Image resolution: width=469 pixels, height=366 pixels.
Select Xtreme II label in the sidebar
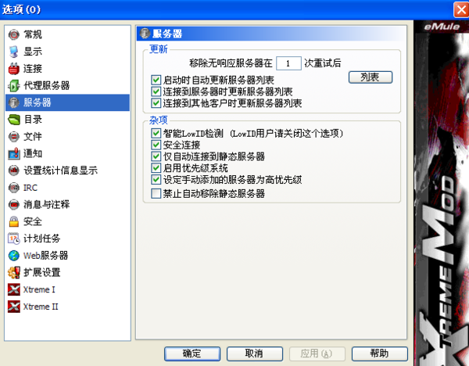41,307
